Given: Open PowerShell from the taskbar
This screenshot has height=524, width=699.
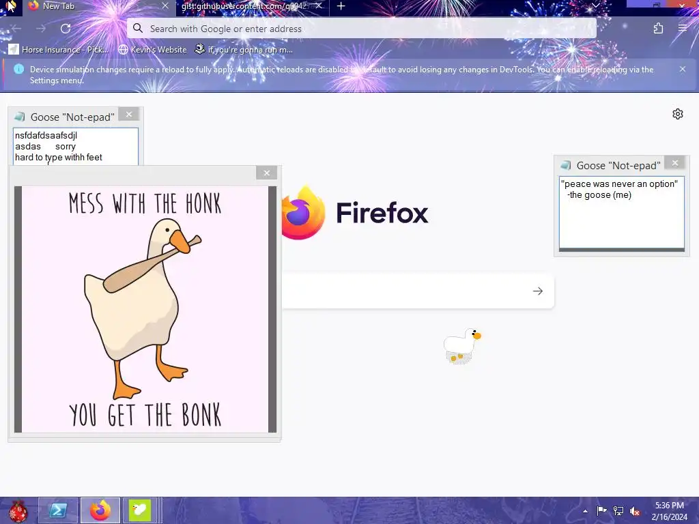Looking at the screenshot, I should coord(58,510).
